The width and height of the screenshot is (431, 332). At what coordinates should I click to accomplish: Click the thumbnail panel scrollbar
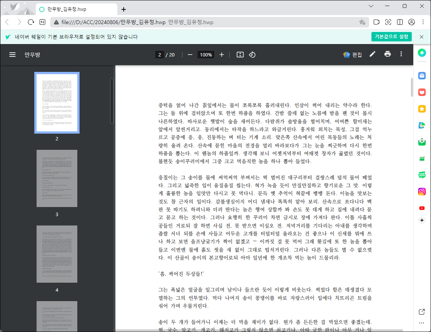coord(112,101)
